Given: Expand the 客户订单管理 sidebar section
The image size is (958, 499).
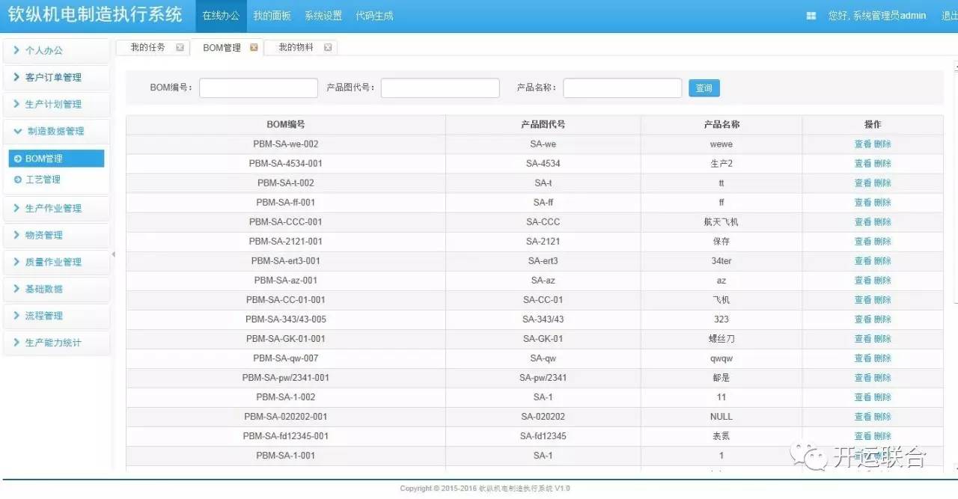Looking at the screenshot, I should tap(56, 77).
